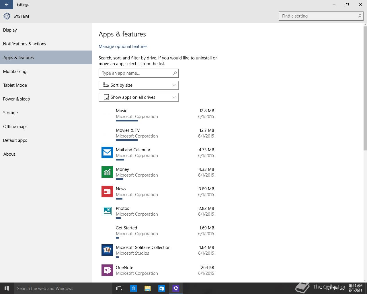367x294 pixels.
Task: Select the Get Started entry
Action: 158,232
